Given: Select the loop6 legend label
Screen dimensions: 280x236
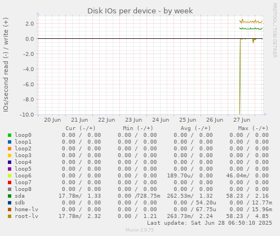Looking at the screenshot, I should point(23,176).
